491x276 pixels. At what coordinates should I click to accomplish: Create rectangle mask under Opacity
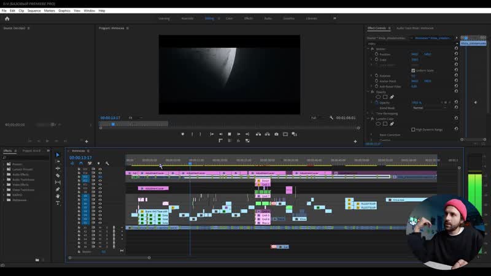385,97
